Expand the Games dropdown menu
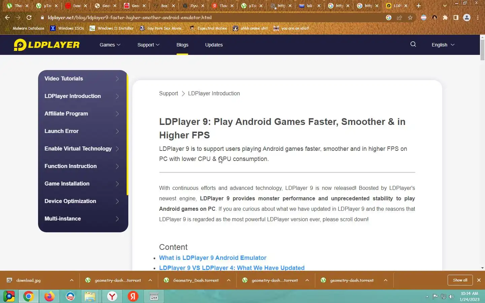This screenshot has width=485, height=303. (110, 45)
